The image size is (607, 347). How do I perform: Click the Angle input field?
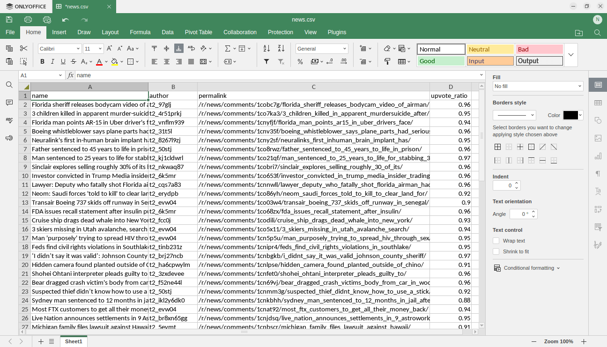pos(523,214)
